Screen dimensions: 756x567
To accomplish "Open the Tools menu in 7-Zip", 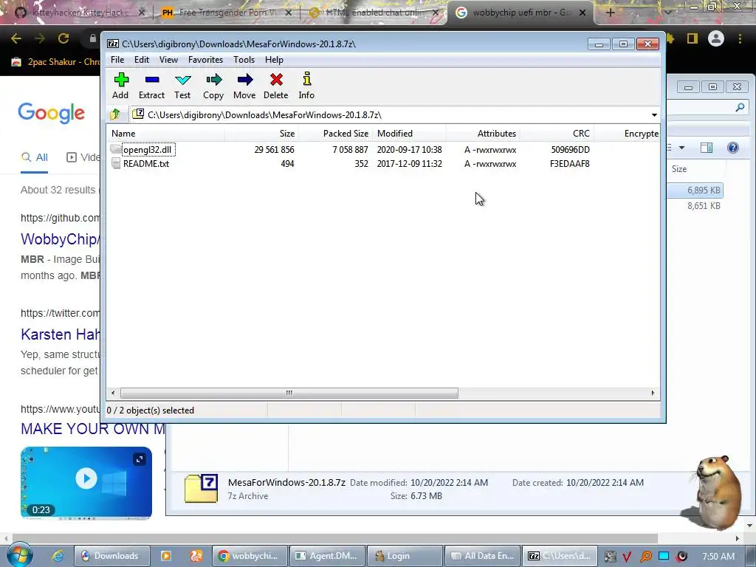I will pyautogui.click(x=244, y=60).
